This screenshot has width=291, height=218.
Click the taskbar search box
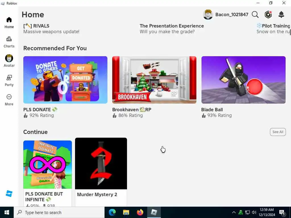pyautogui.click(x=59, y=212)
